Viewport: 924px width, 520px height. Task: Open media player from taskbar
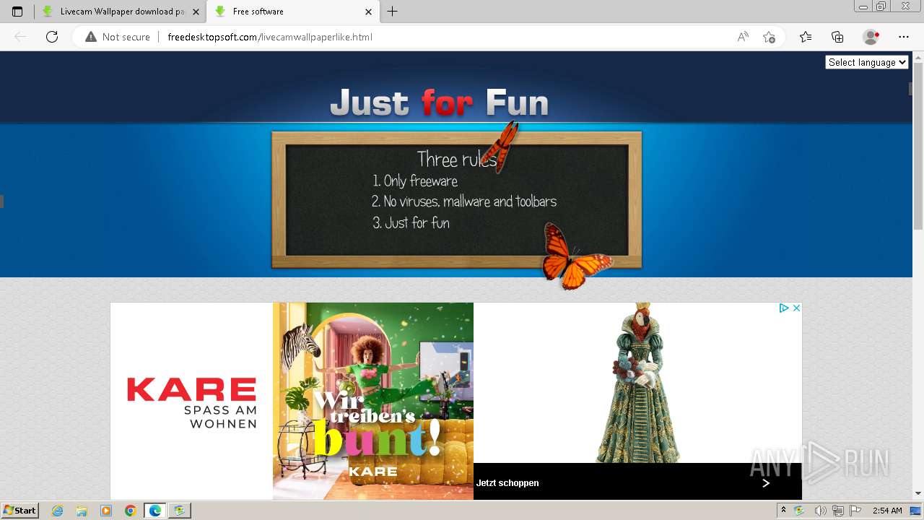[106, 511]
